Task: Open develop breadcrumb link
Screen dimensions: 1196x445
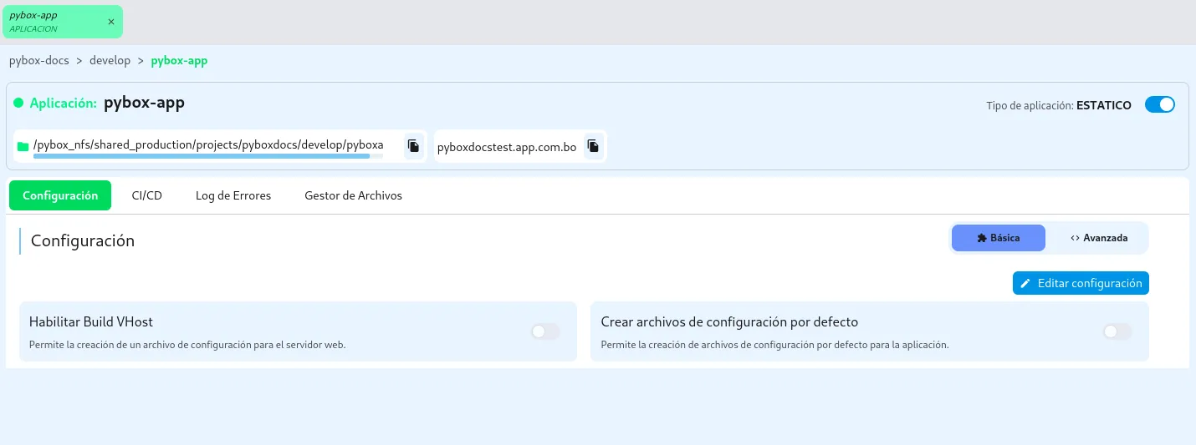Action: pos(110,61)
